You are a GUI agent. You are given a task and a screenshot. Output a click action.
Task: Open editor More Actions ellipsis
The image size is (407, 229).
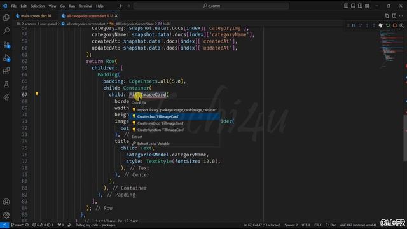pos(401,16)
